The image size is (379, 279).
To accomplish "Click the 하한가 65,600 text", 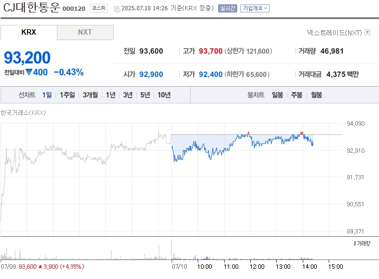I will point(247,74).
